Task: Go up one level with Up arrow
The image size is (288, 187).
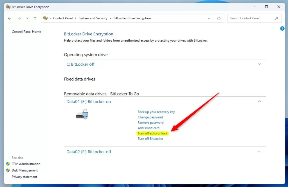Action: (x=35, y=18)
